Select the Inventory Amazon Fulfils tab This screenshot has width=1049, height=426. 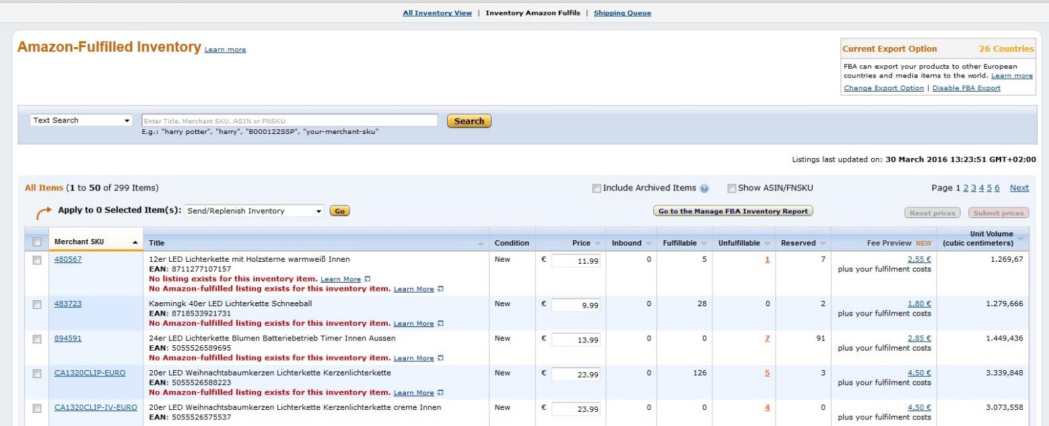(533, 13)
